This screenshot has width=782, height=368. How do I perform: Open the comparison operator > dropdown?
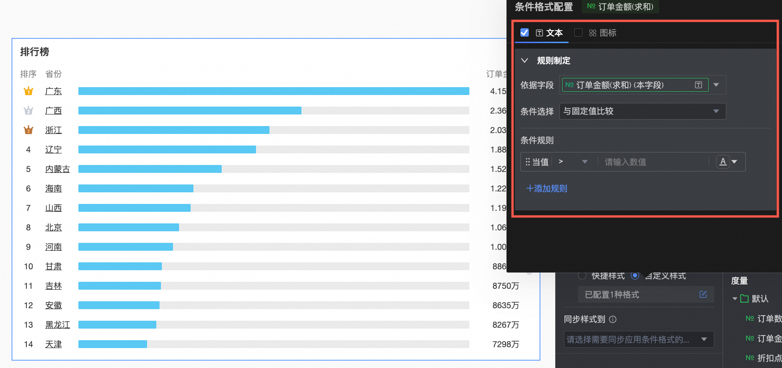click(x=573, y=162)
